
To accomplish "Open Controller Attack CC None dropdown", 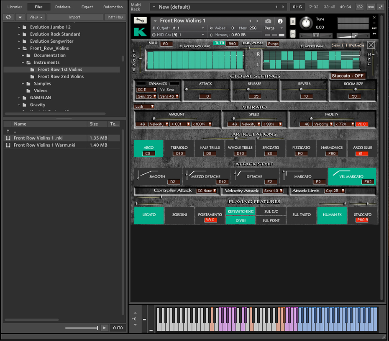I will [x=207, y=191].
